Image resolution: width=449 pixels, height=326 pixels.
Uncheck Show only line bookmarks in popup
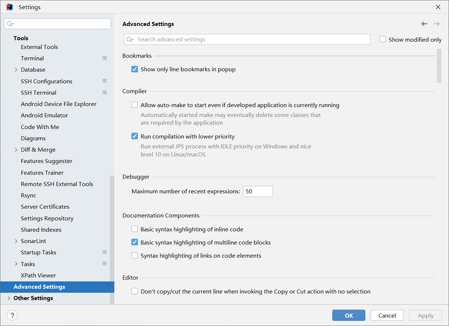[x=134, y=69]
